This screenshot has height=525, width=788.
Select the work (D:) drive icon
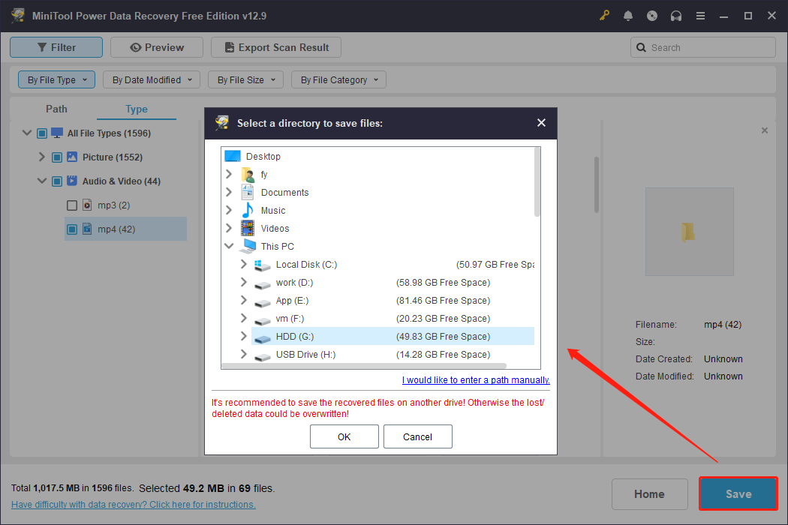pyautogui.click(x=263, y=284)
